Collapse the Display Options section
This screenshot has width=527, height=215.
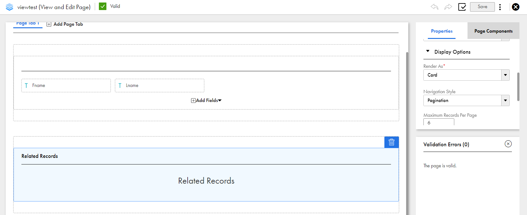click(428, 51)
